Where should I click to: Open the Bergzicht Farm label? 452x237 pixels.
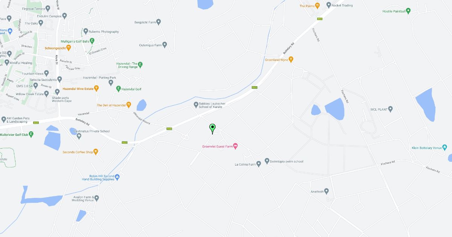click(145, 23)
